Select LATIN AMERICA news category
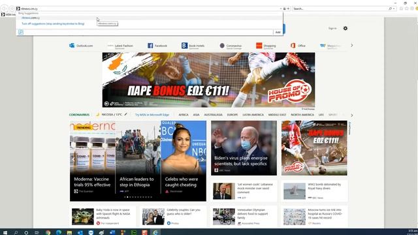The image size is (418, 235). (253, 115)
